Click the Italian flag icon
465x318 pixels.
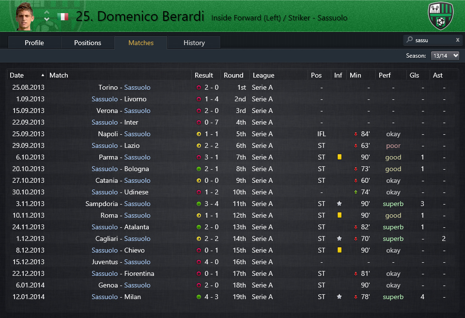click(63, 17)
